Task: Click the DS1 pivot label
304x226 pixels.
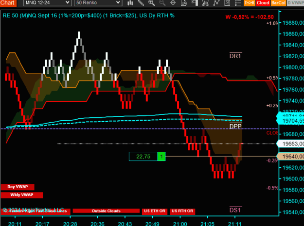Action: tap(235, 210)
